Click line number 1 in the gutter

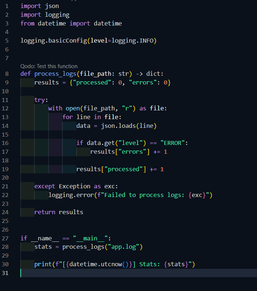tap(7, 6)
